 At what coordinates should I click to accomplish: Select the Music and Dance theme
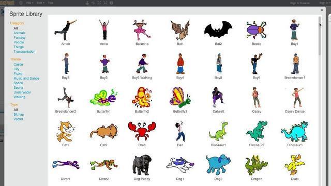click(x=26, y=78)
